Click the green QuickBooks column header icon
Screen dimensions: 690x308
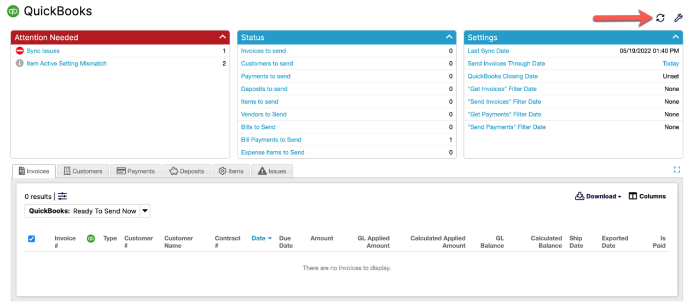point(91,238)
